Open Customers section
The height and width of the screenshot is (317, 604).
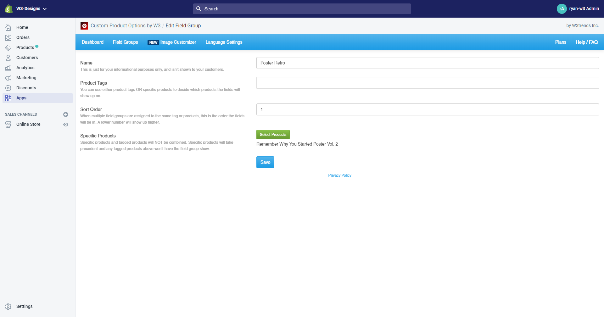(38, 58)
